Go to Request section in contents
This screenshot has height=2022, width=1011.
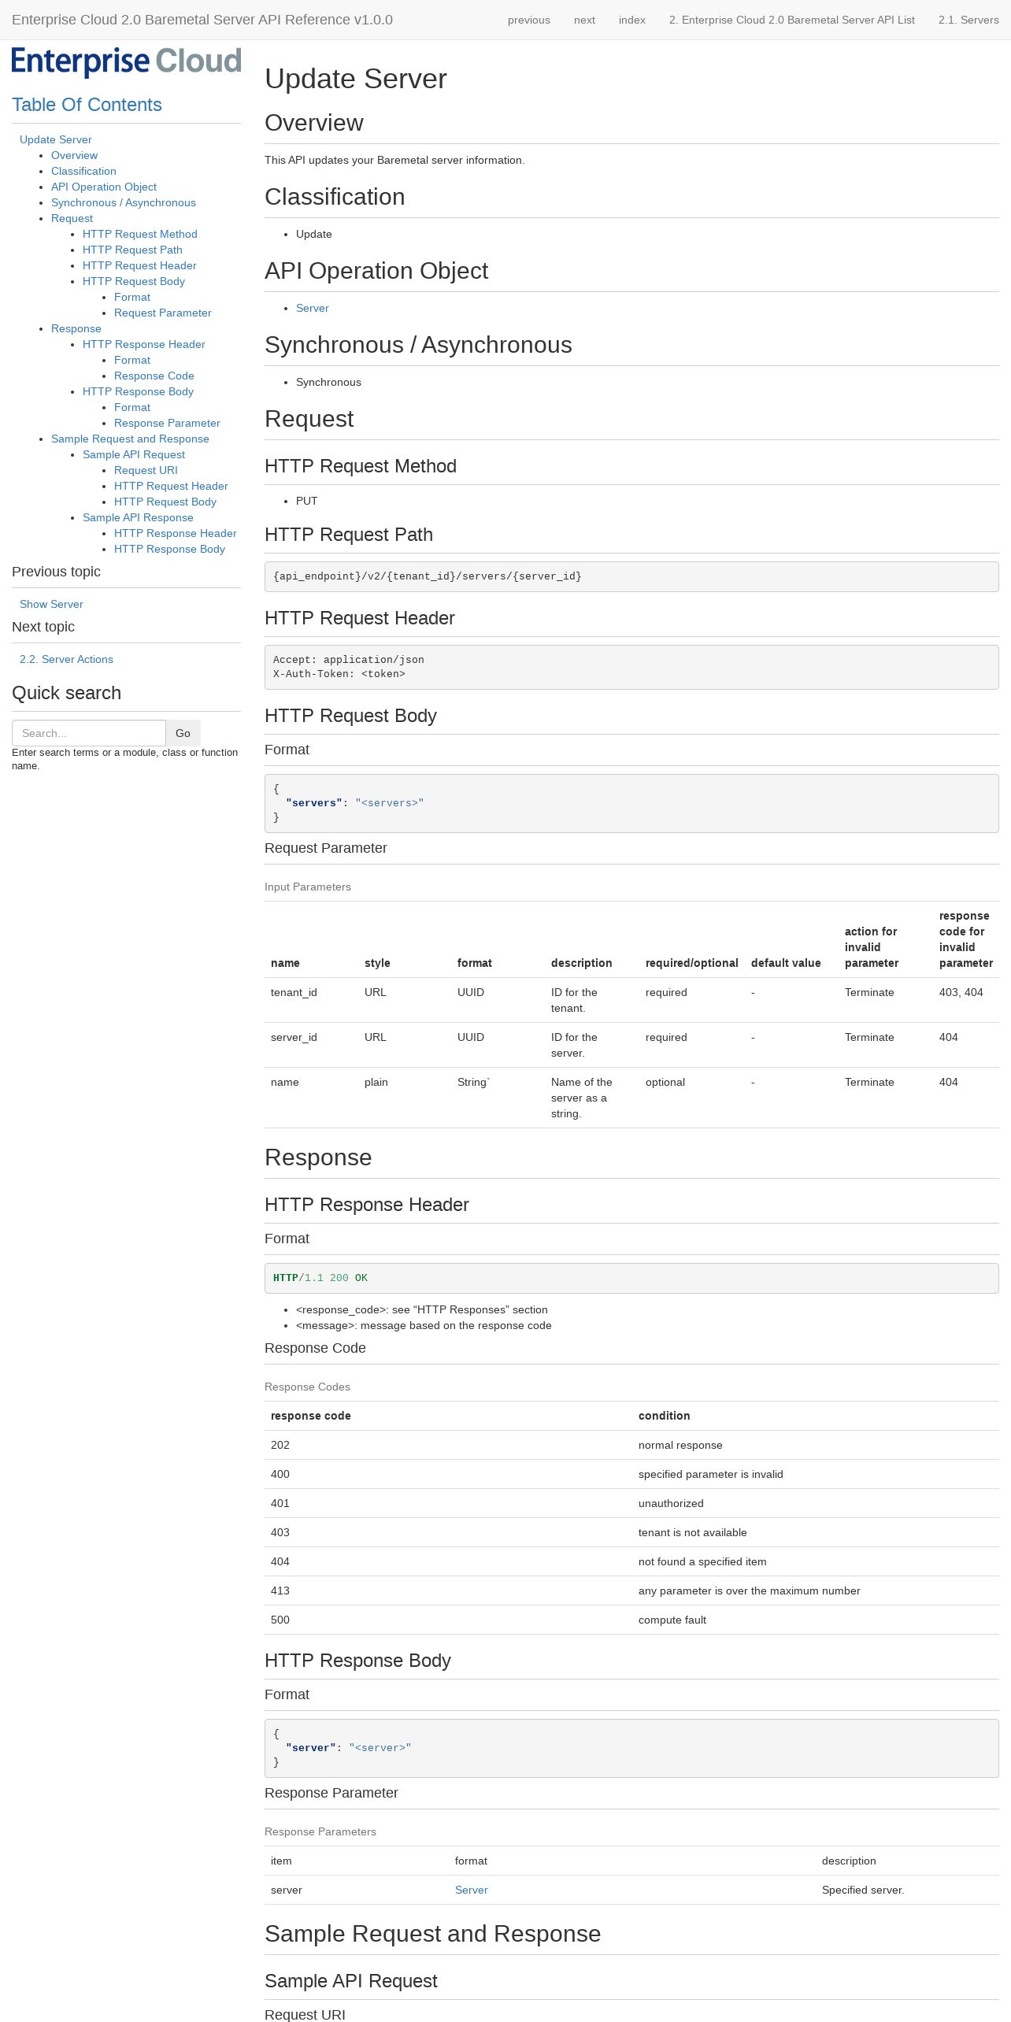pyautogui.click(x=72, y=218)
